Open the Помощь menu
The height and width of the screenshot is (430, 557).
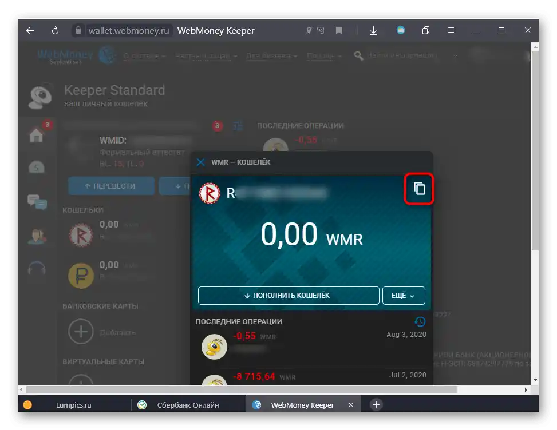pos(324,55)
